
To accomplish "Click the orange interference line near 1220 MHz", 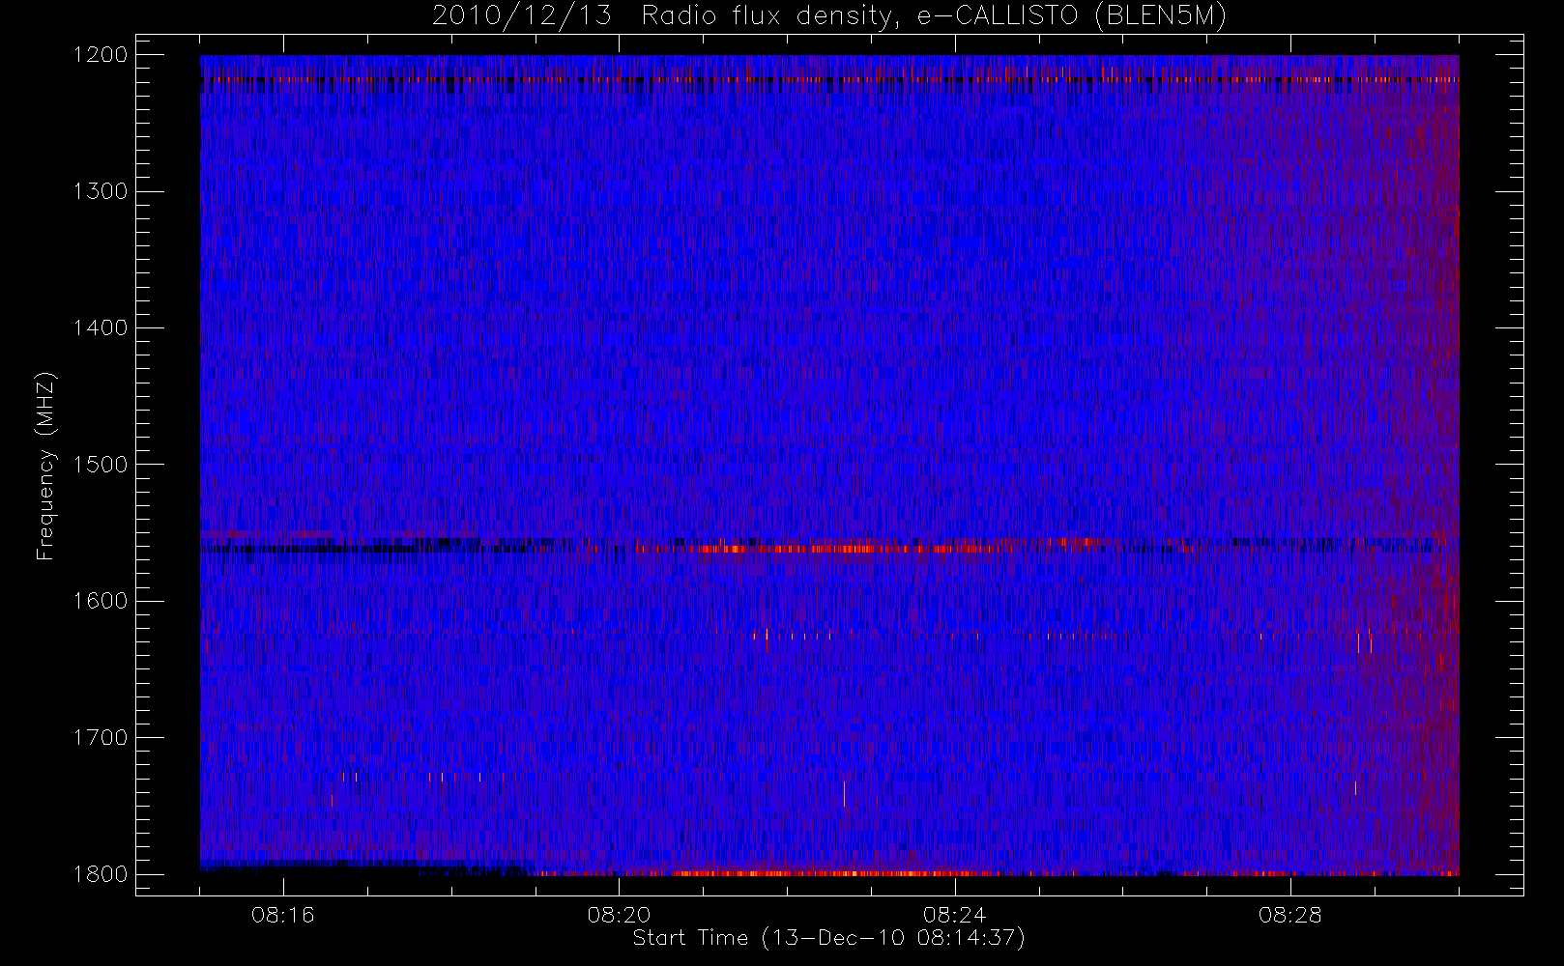I will (x=829, y=79).
